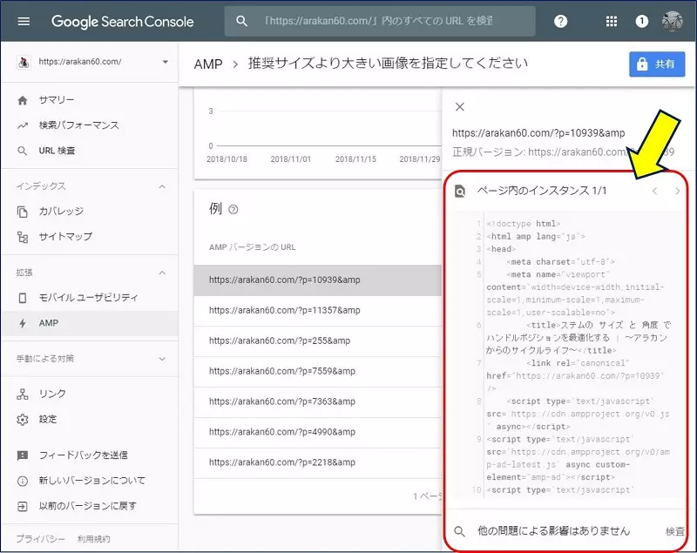The height and width of the screenshot is (553, 697).
Task: Go to next instance chevron
Action: 677,191
